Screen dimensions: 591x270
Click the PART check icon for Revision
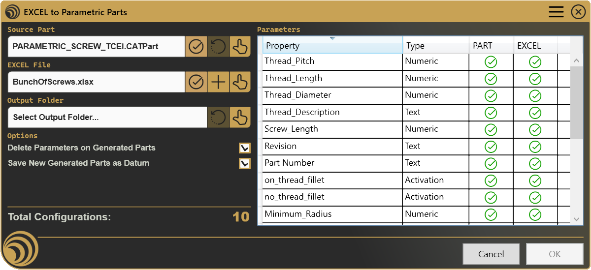(x=491, y=147)
